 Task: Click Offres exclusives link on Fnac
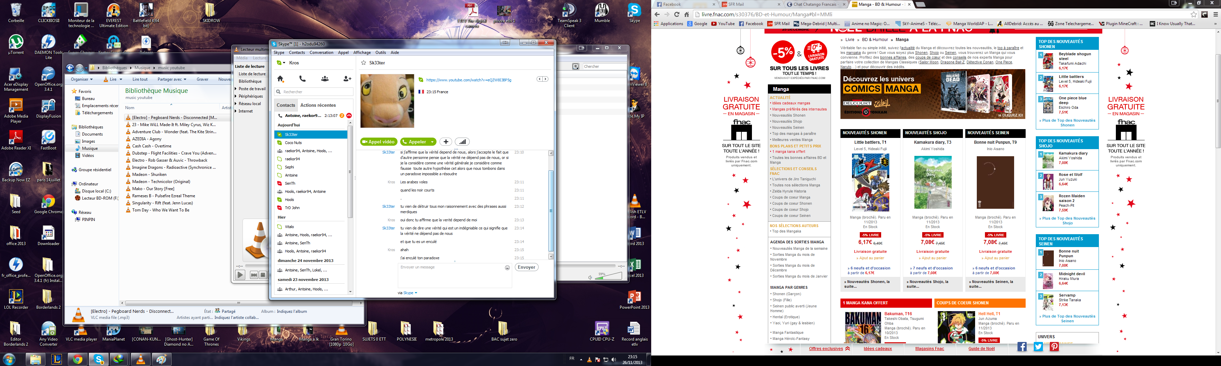(x=826, y=349)
